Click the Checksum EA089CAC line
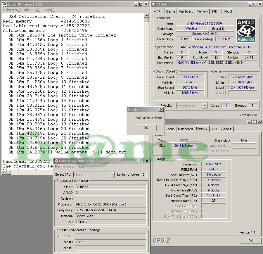Viewport: 263px width, 254px height. [x=27, y=161]
